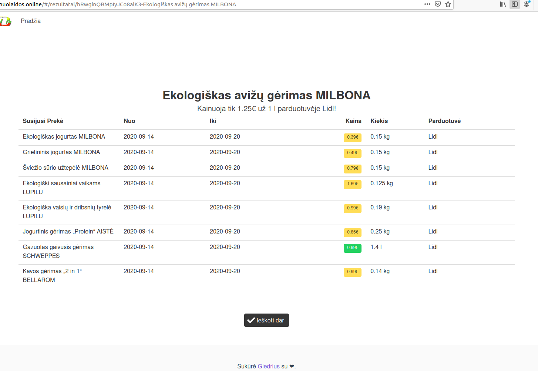The image size is (538, 371).
Task: Bookmark this page with the star icon
Action: [x=448, y=4]
